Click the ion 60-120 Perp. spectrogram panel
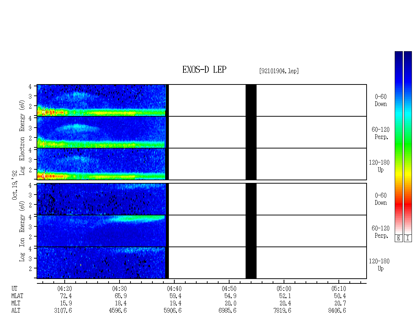The height and width of the screenshot is (320, 413). (201, 231)
